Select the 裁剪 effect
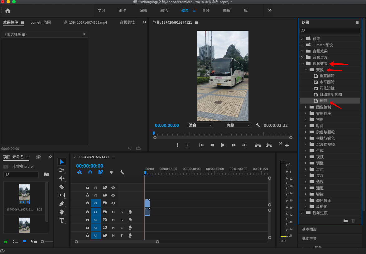Viewport: 366px width, 254px height. 323,101
